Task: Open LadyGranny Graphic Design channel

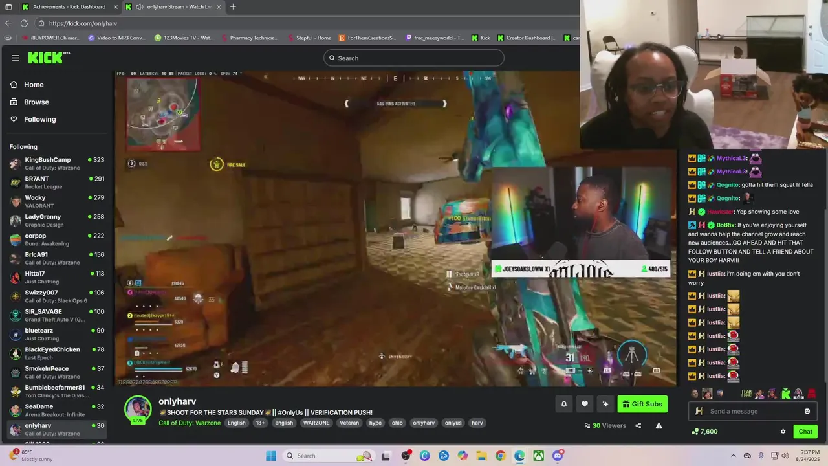Action: pos(56,221)
